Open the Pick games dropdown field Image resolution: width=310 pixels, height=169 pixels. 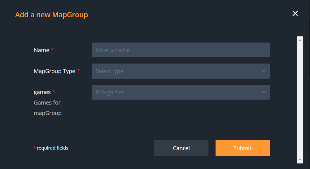(177, 92)
